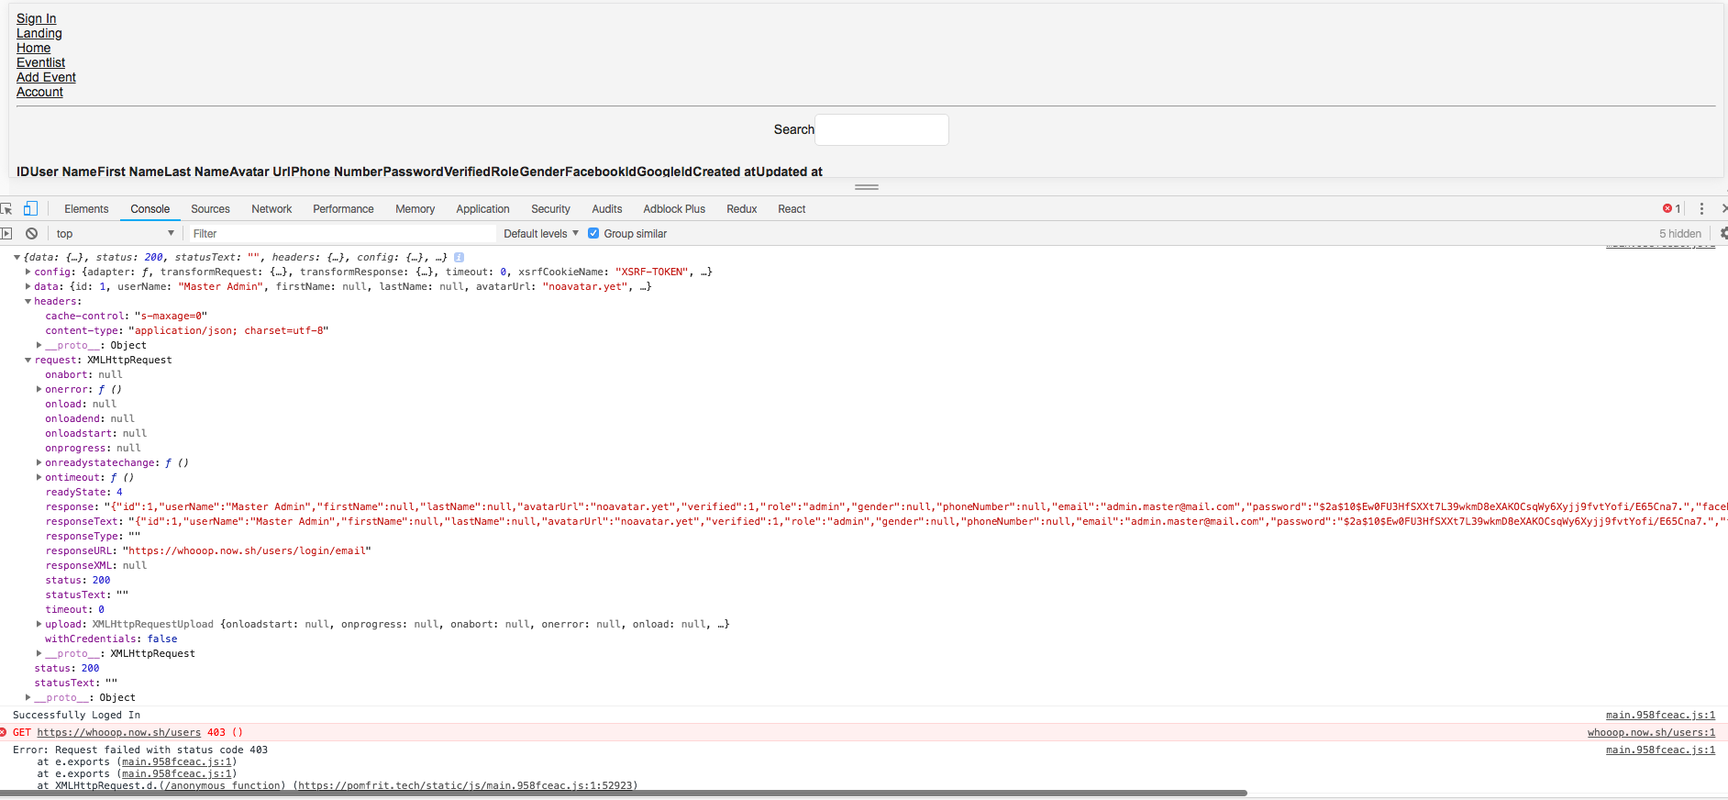Click the Home link
The height and width of the screenshot is (800, 1728).
(x=33, y=48)
